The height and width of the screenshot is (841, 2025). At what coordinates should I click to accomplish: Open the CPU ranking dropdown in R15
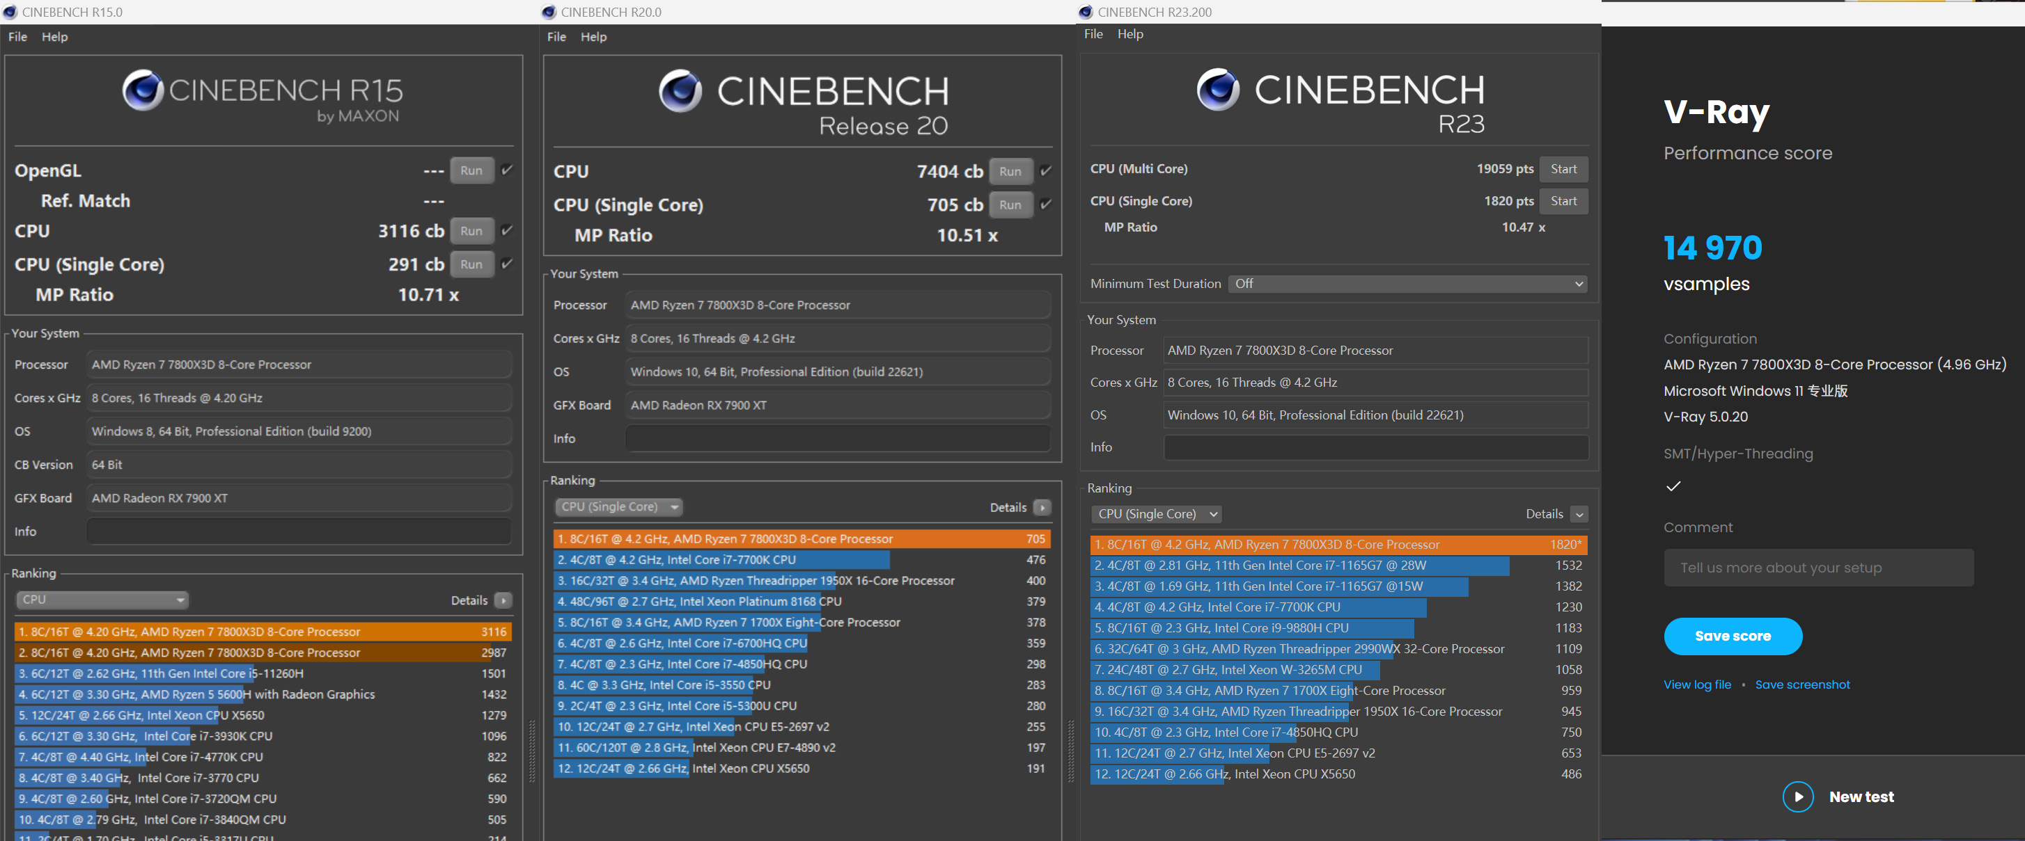102,600
